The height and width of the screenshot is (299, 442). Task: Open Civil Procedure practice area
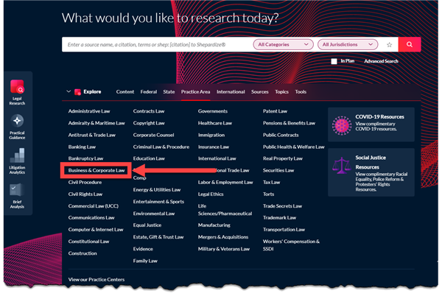(x=85, y=183)
